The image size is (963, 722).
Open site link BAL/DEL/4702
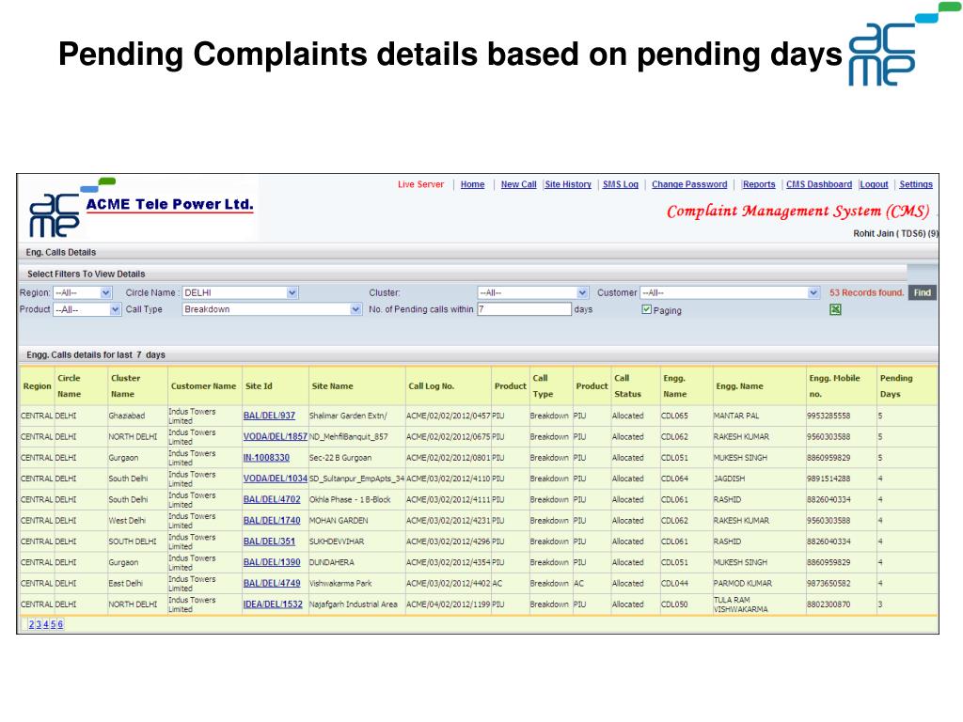pyautogui.click(x=272, y=499)
